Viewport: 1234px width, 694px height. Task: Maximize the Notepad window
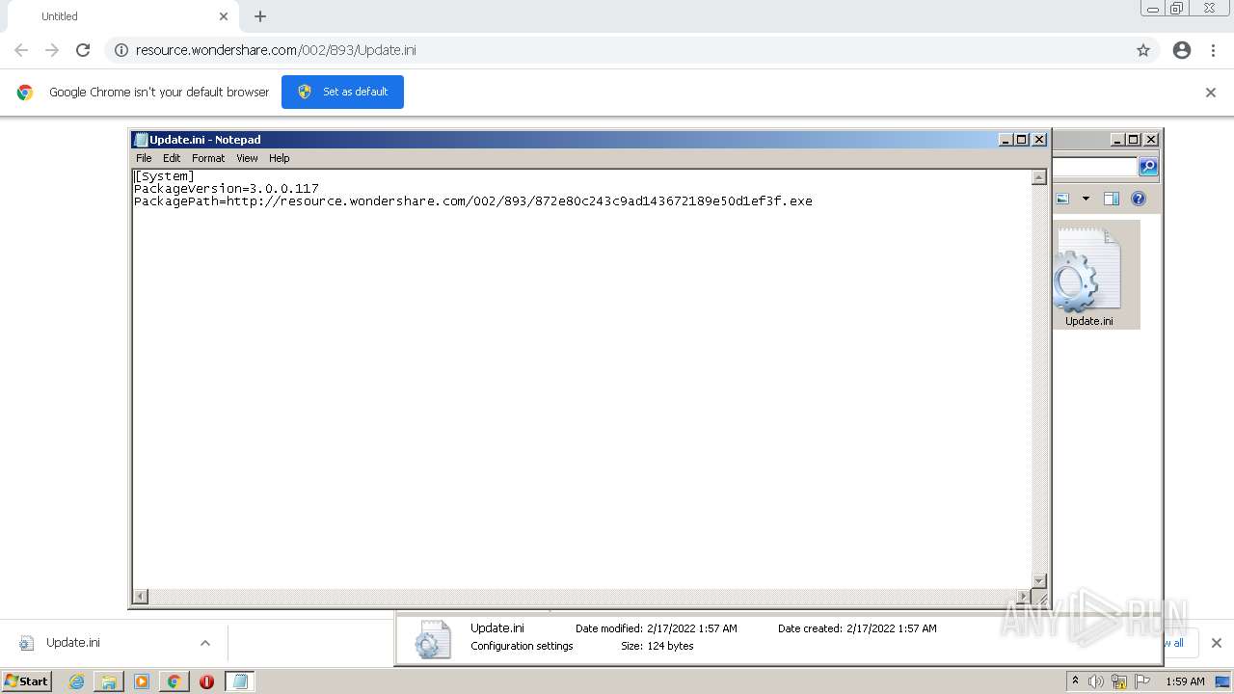coord(1023,140)
